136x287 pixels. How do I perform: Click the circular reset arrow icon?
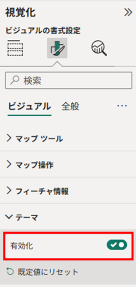click(x=10, y=272)
